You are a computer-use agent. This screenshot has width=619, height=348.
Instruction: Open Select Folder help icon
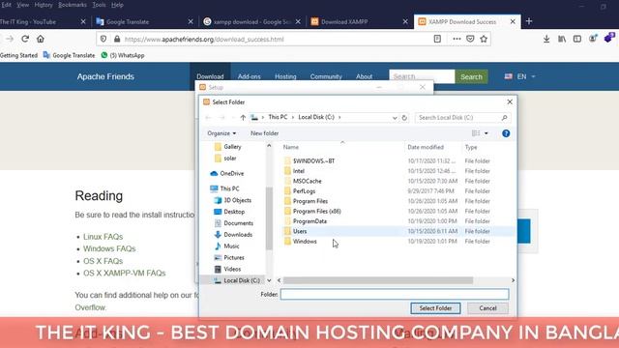tap(506, 133)
